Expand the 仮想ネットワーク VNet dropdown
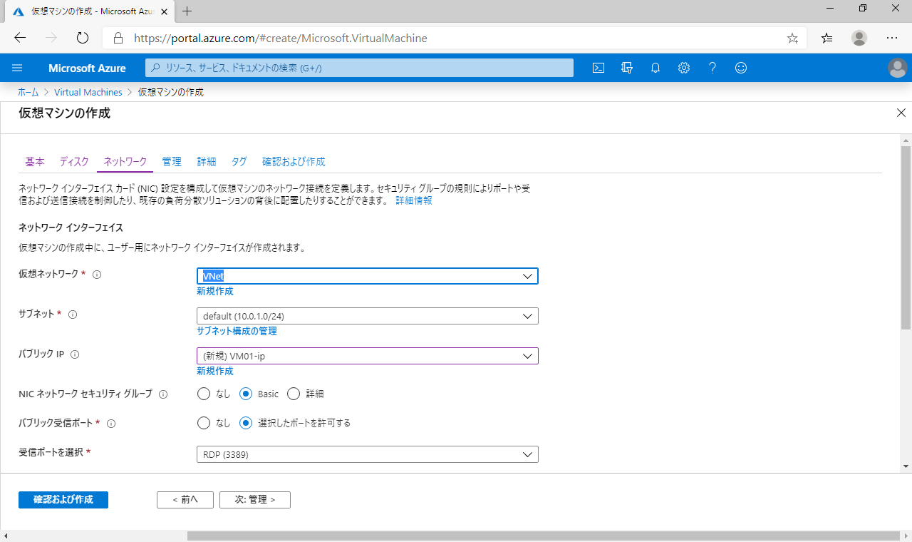The width and height of the screenshot is (912, 542). coord(367,276)
